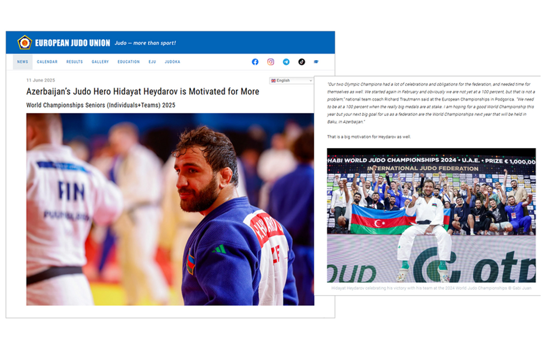Open the 2024 World Championships team celebration photo
This screenshot has height=361, width=541.
click(431, 216)
